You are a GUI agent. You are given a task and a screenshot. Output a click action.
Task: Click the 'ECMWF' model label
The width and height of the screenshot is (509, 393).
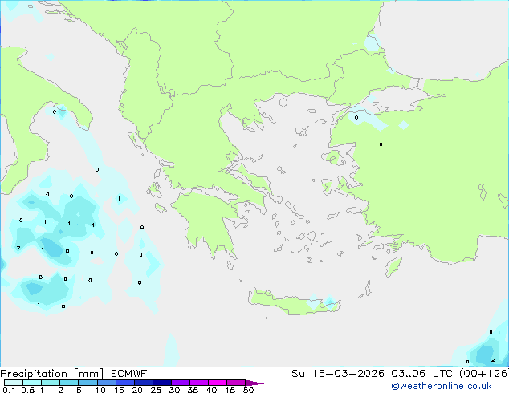[129, 374]
